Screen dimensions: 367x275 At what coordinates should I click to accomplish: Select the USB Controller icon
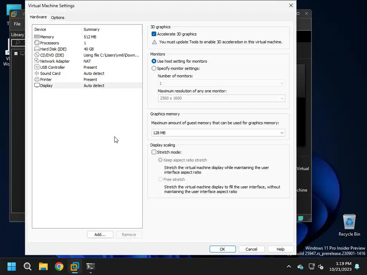37,67
